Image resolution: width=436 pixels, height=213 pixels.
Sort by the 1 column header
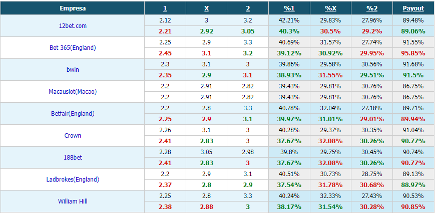click(x=165, y=8)
